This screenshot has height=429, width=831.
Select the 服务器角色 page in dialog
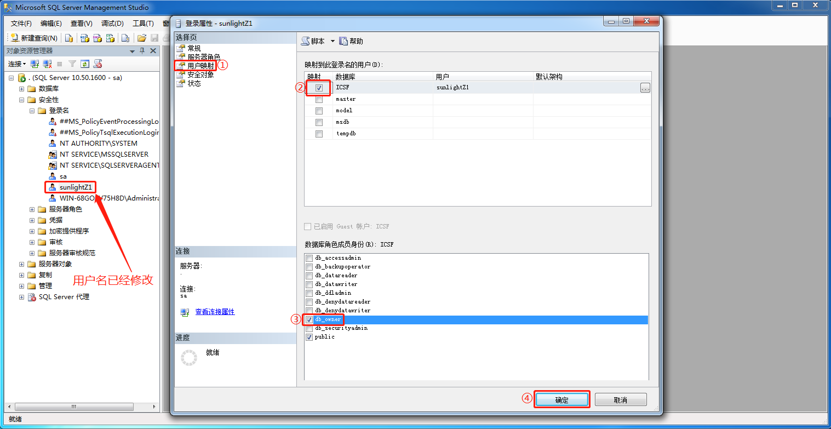pyautogui.click(x=204, y=57)
